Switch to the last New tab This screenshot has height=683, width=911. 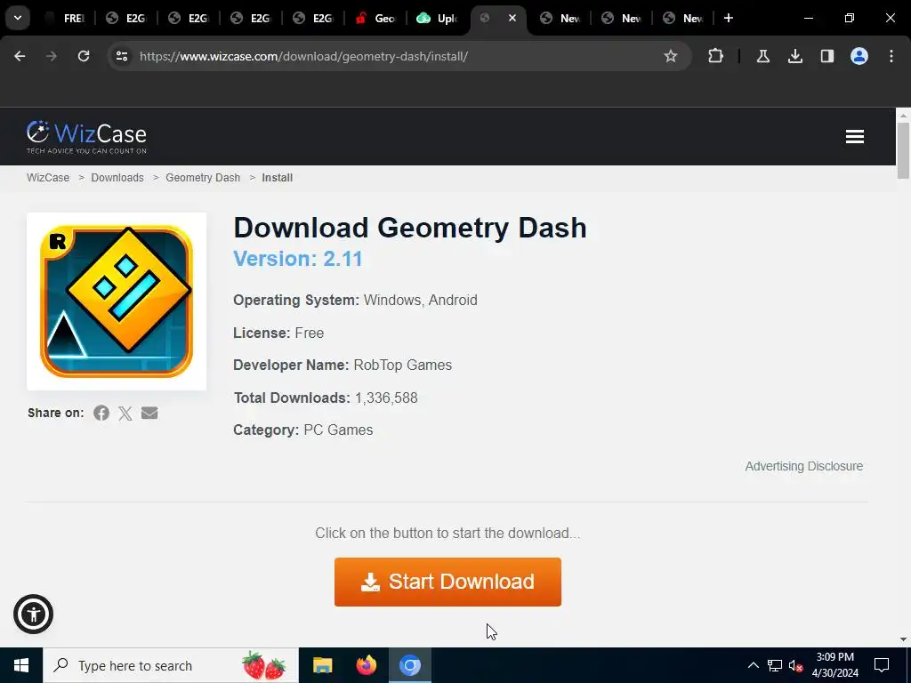click(x=682, y=19)
